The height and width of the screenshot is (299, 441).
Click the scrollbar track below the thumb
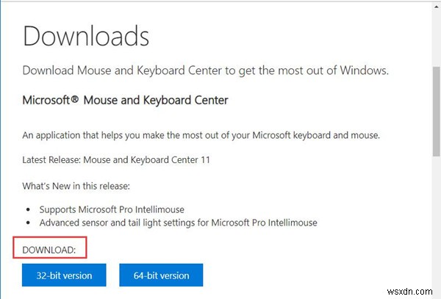pos(434,220)
